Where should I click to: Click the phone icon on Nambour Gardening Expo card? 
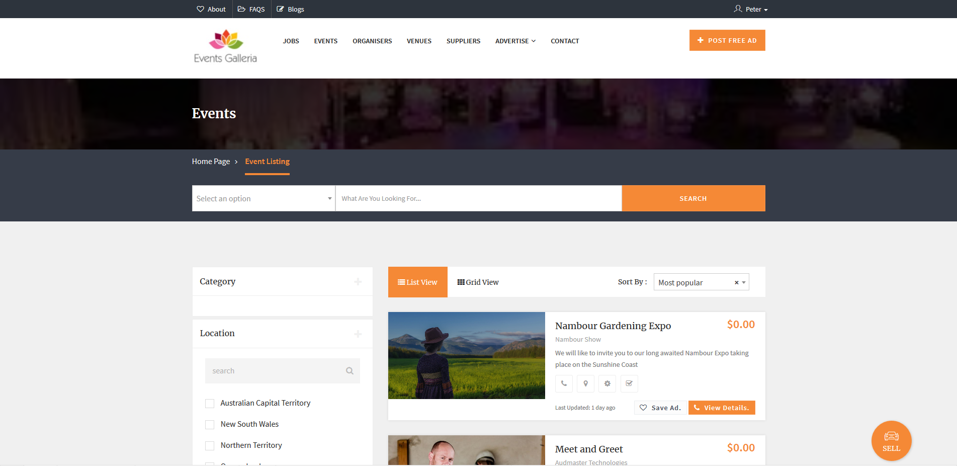(564, 383)
